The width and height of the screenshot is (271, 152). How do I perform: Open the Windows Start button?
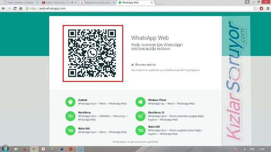5,149
